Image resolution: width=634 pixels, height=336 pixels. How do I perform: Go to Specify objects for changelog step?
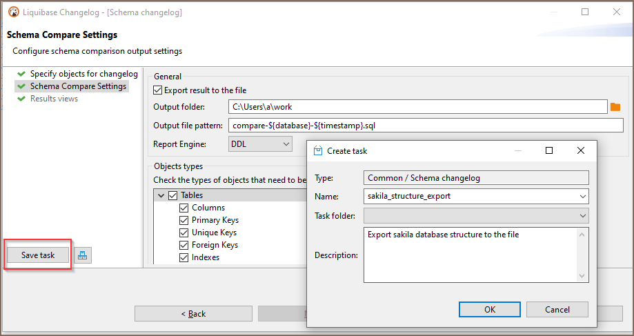[x=84, y=74]
